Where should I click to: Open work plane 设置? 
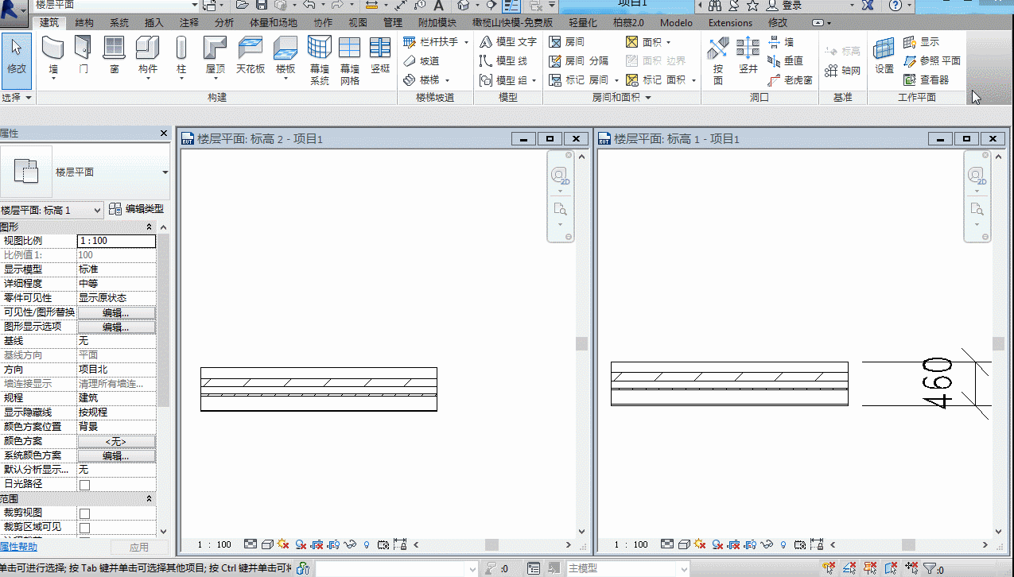884,57
